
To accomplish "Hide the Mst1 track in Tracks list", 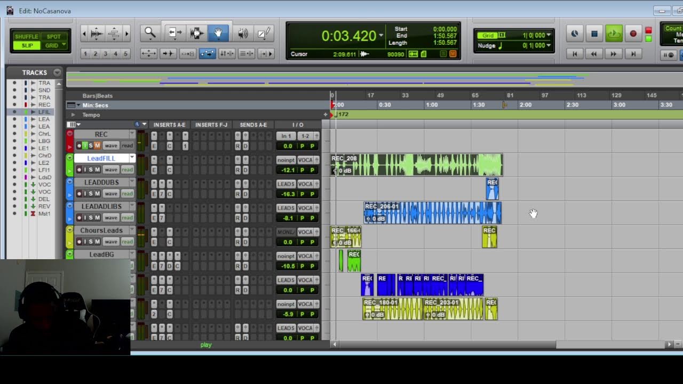I will pos(15,213).
